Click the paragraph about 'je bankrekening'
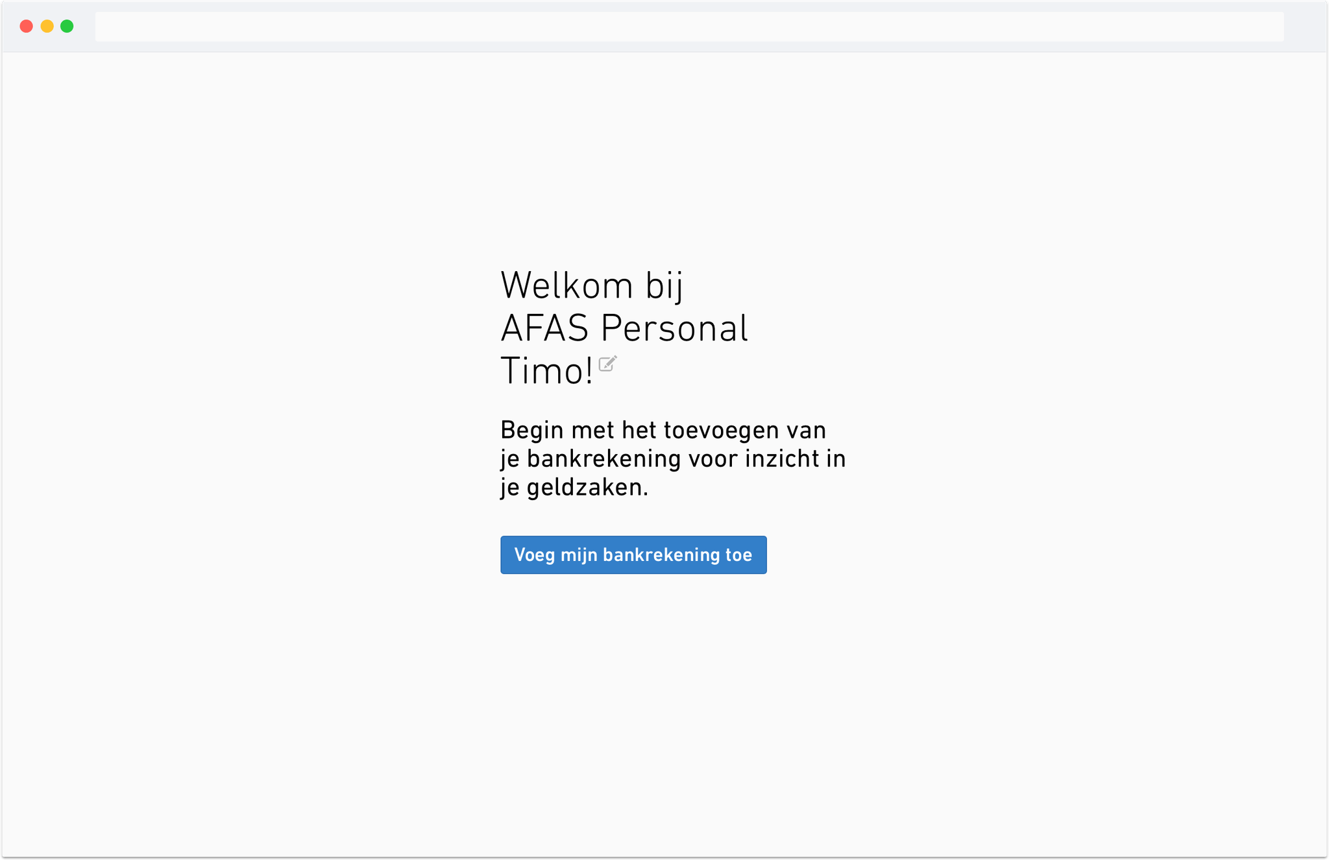This screenshot has height=860, width=1329. pyautogui.click(x=672, y=457)
